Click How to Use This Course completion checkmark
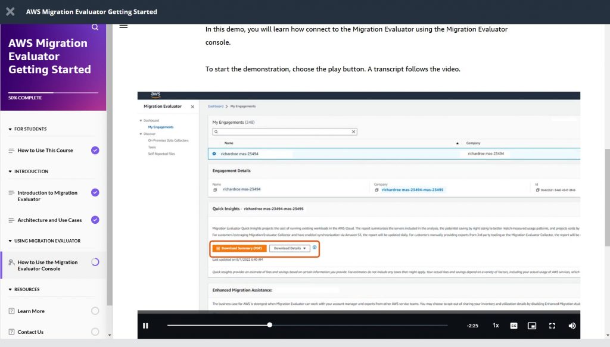Screen dimensions: 610x347 tap(95, 151)
